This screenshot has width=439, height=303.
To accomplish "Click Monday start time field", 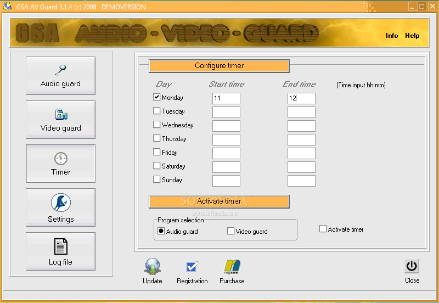I will point(226,98).
